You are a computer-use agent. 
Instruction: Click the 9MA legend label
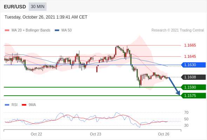(x=32, y=105)
